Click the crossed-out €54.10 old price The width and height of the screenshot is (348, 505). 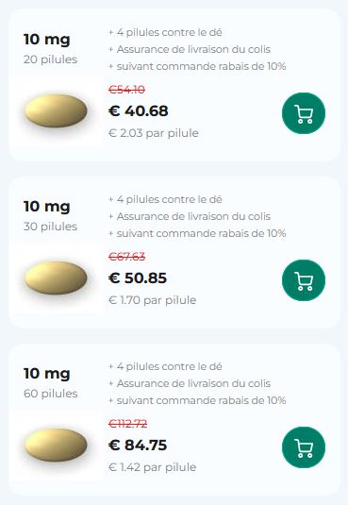pos(126,90)
